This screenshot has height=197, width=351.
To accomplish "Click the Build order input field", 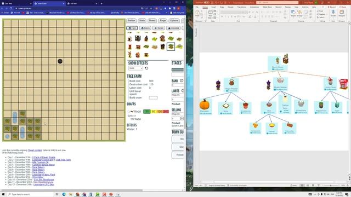I will tap(154, 97).
